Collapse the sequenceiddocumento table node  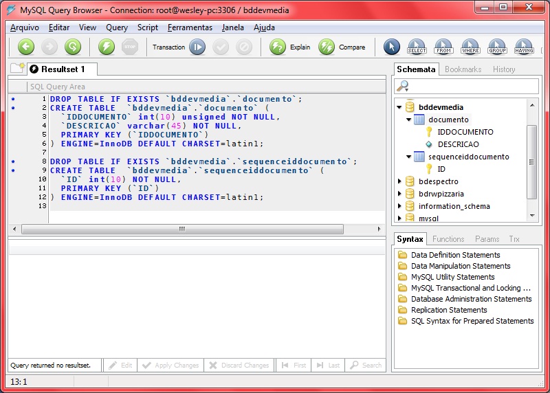pos(408,157)
